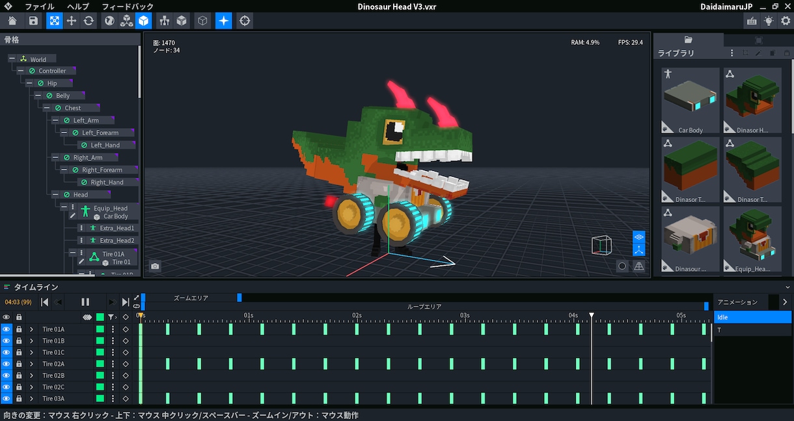794x421 pixels.
Task: Toggle the lock on the Tire 03A track
Action: click(x=19, y=399)
